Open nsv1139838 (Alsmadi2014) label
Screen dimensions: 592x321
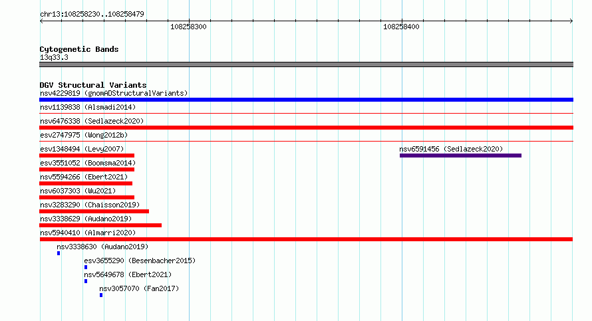[88, 107]
